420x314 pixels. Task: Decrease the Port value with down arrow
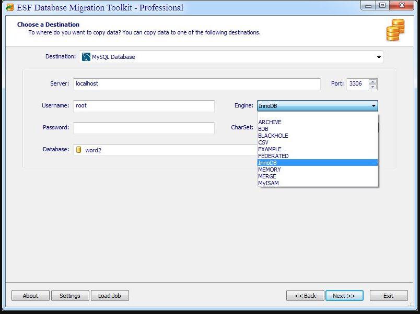click(x=372, y=87)
